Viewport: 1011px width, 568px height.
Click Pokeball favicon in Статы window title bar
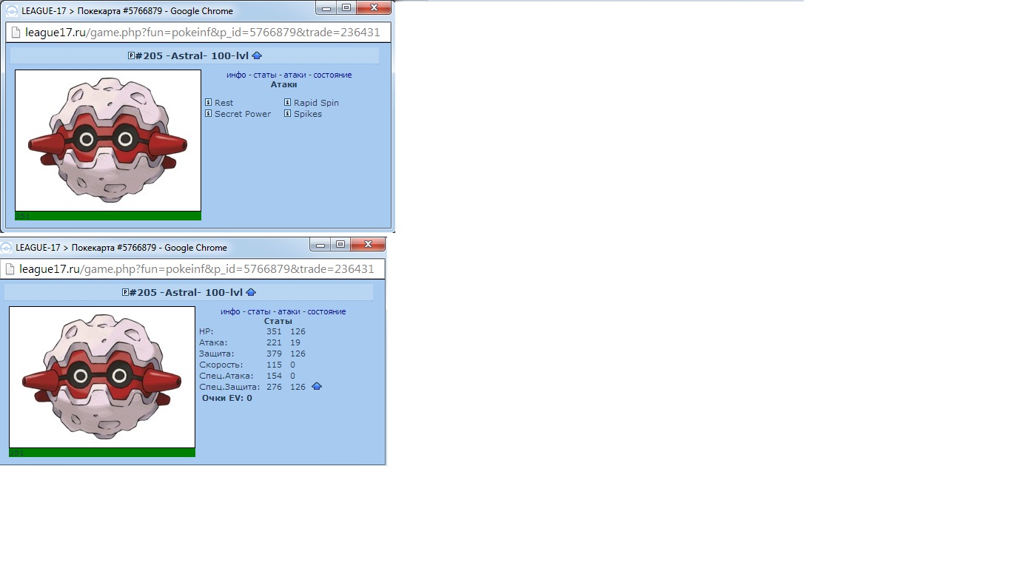pyautogui.click(x=6, y=248)
